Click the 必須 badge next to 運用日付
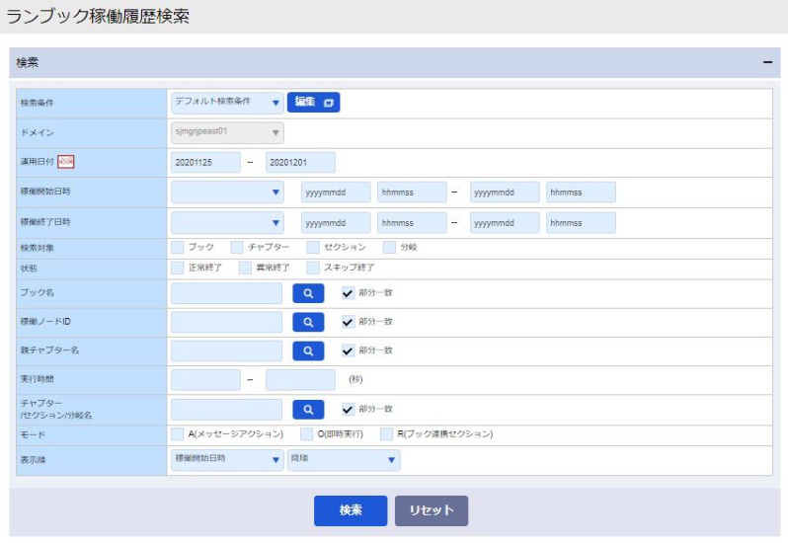The image size is (788, 543). pyautogui.click(x=66, y=162)
